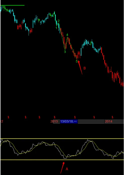Select the red arrow pointing at the oscillator low
124x175 pixels.
[x=62, y=167]
